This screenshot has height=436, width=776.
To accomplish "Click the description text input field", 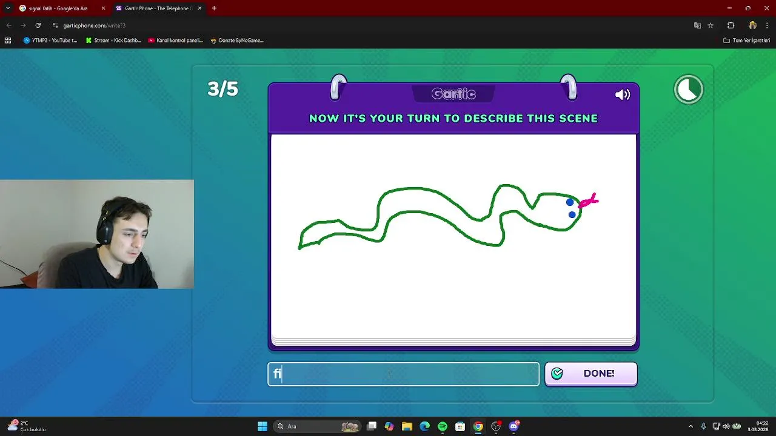I will click(403, 374).
